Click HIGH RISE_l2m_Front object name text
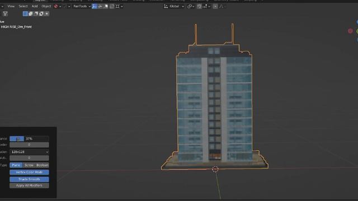 [16, 27]
